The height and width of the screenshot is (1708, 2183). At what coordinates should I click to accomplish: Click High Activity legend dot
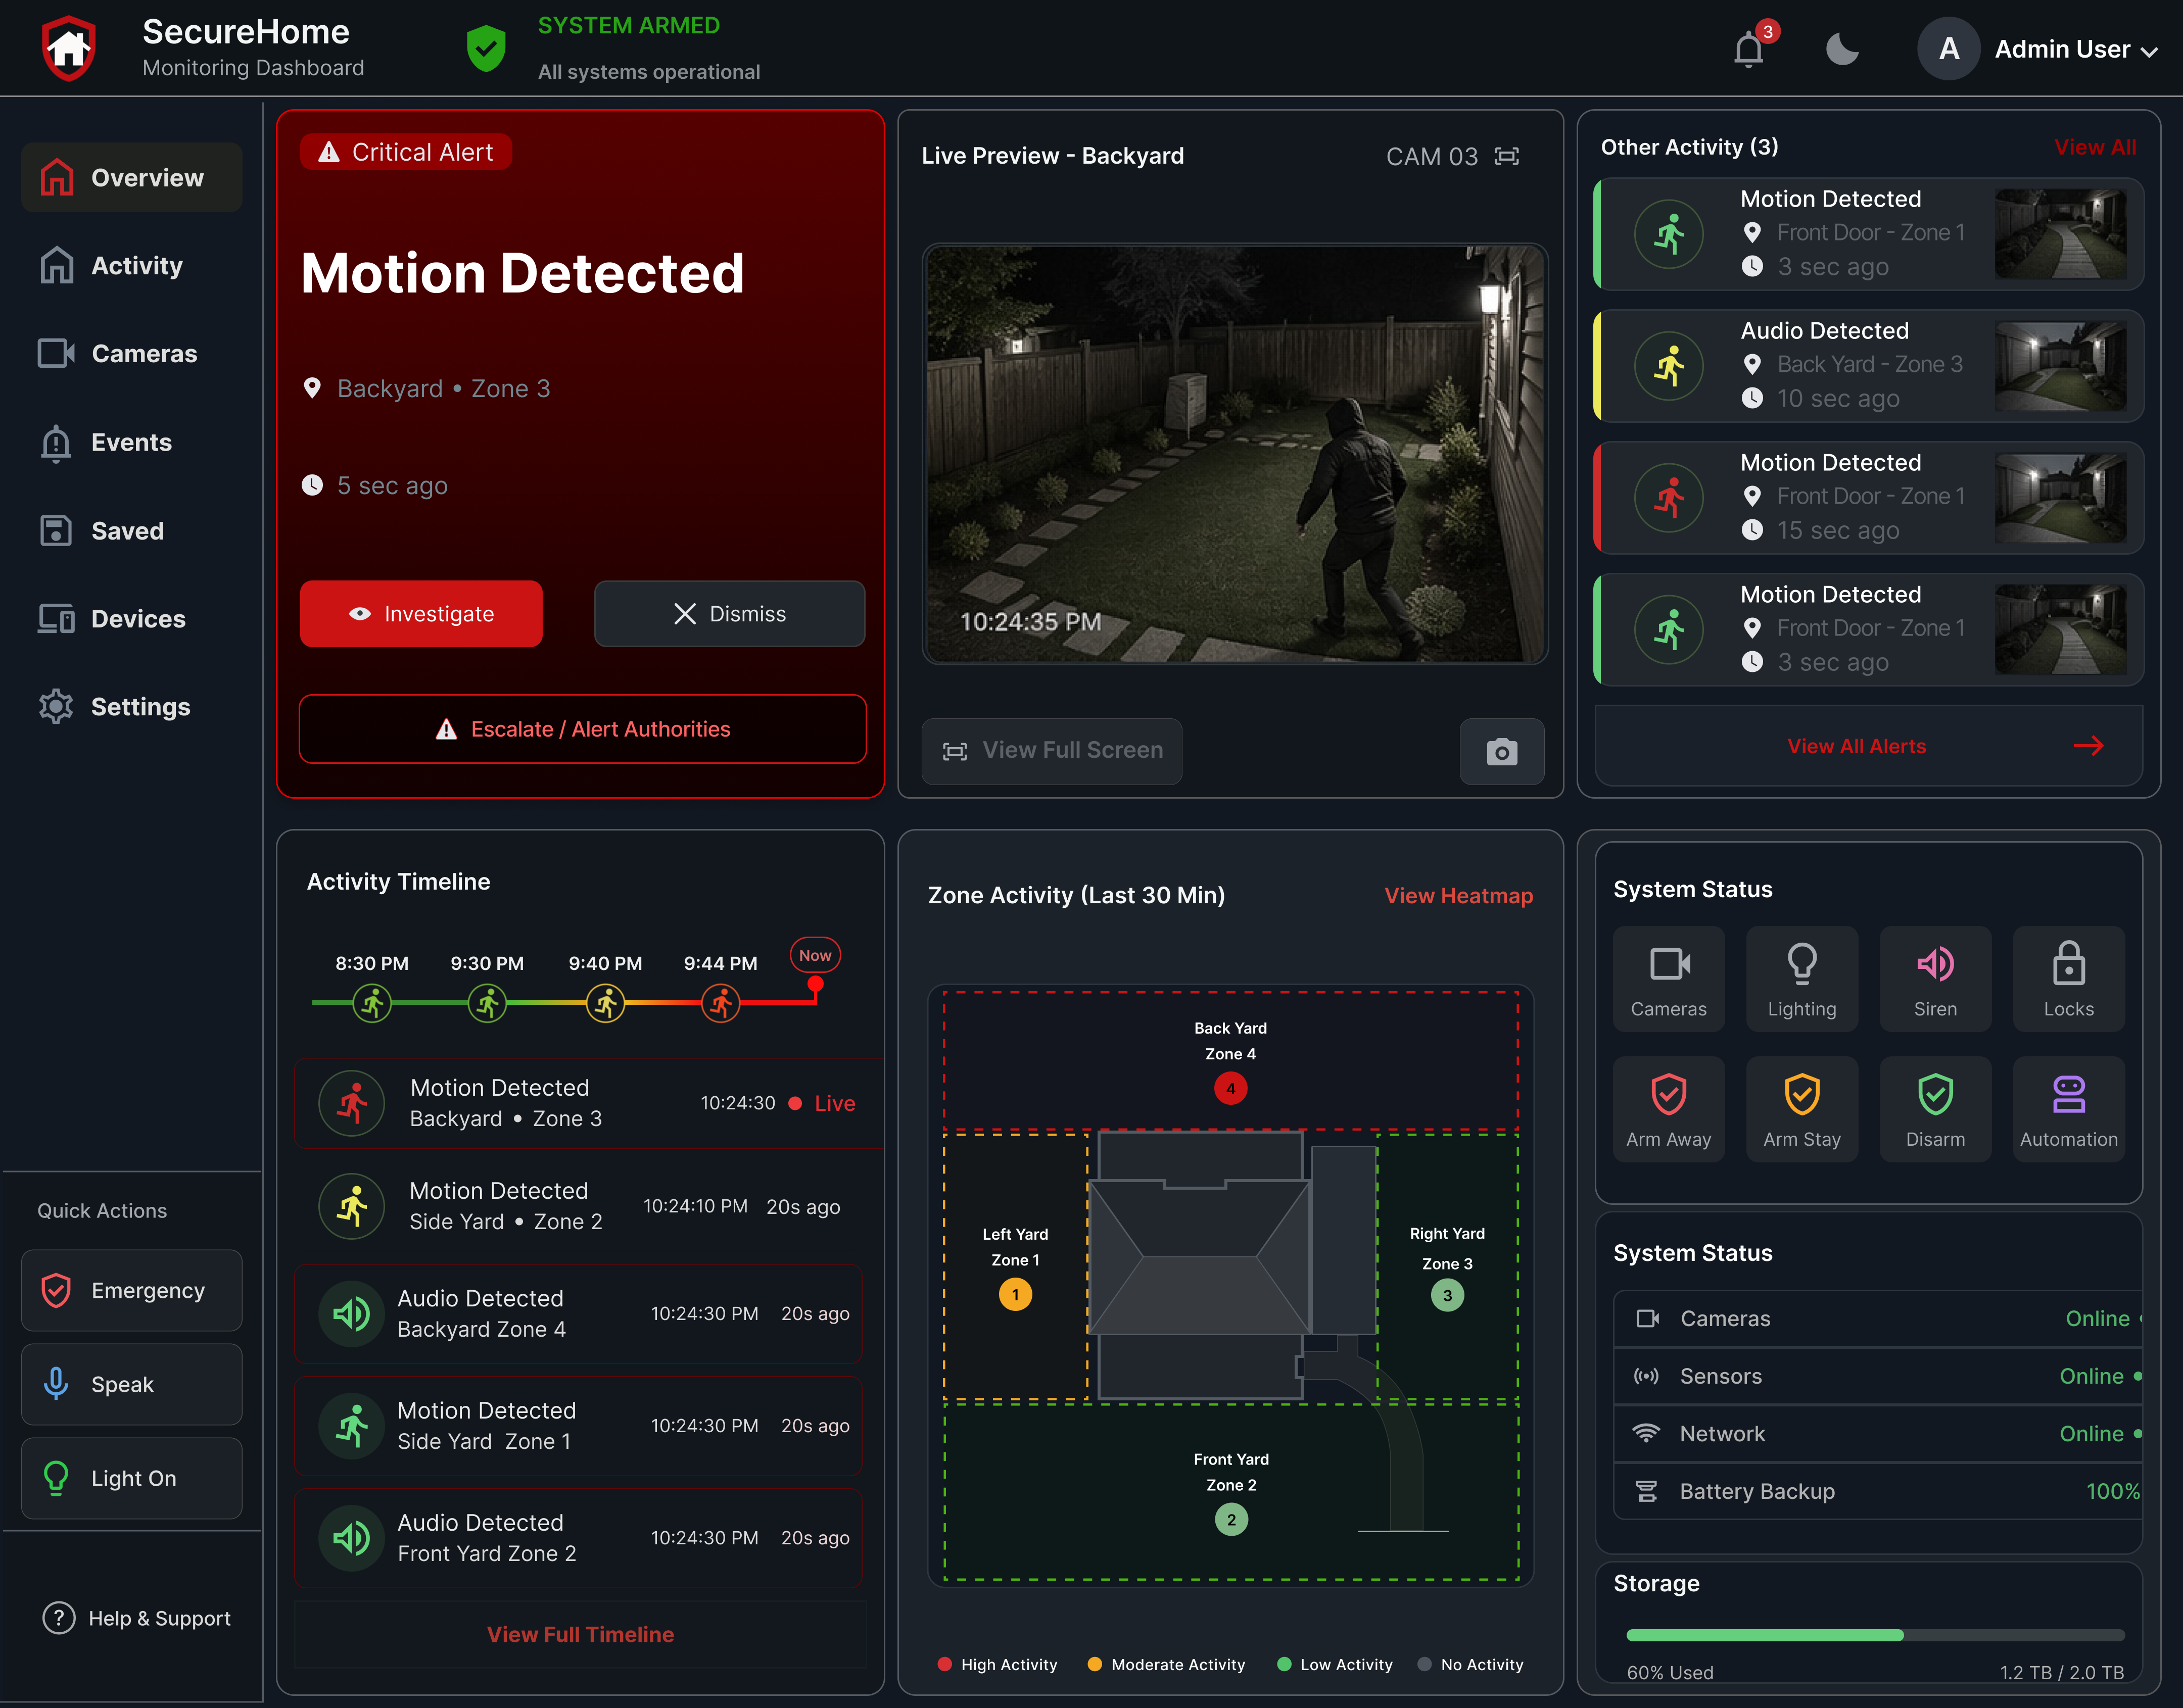click(x=944, y=1665)
